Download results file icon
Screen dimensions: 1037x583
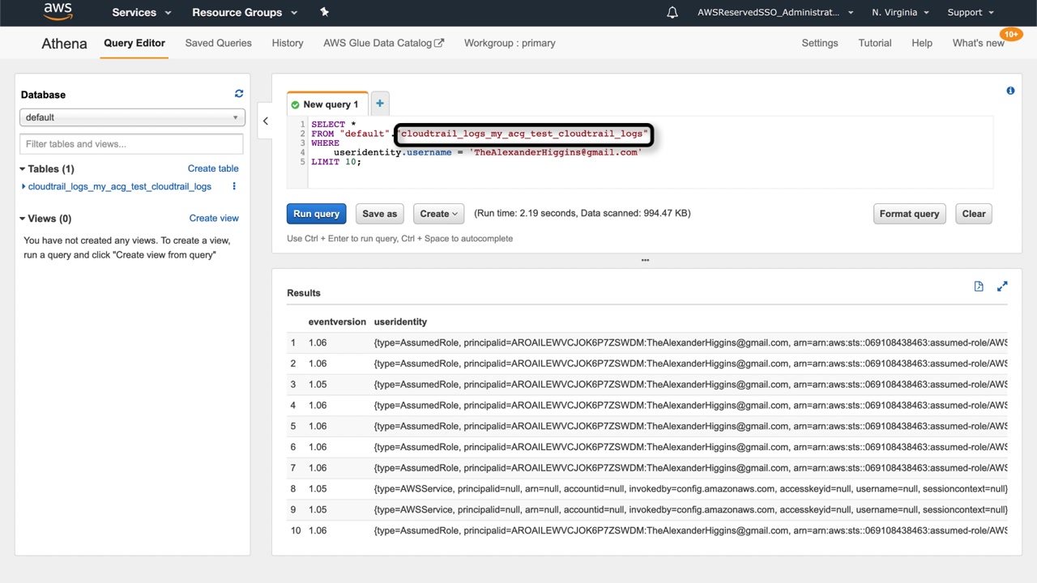point(979,287)
